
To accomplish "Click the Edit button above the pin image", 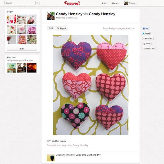I will coord(51,28).
